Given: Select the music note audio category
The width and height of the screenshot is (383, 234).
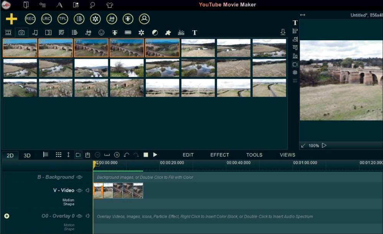Looking at the screenshot, I should (35, 33).
